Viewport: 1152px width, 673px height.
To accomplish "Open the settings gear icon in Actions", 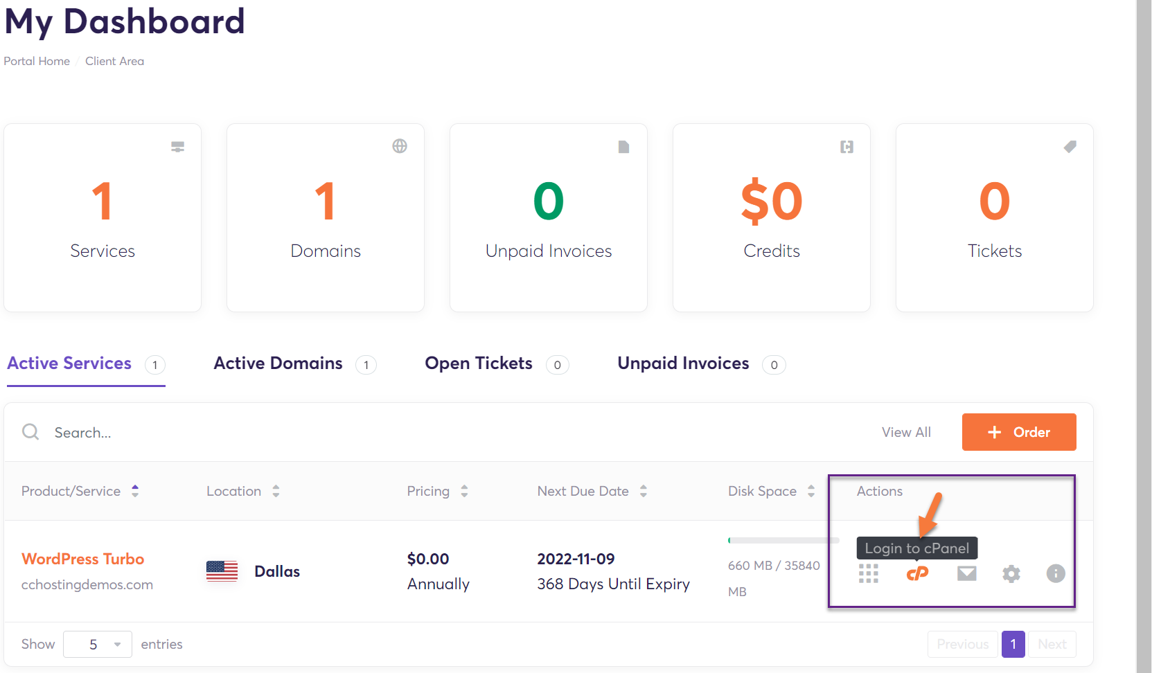I will 1011,574.
